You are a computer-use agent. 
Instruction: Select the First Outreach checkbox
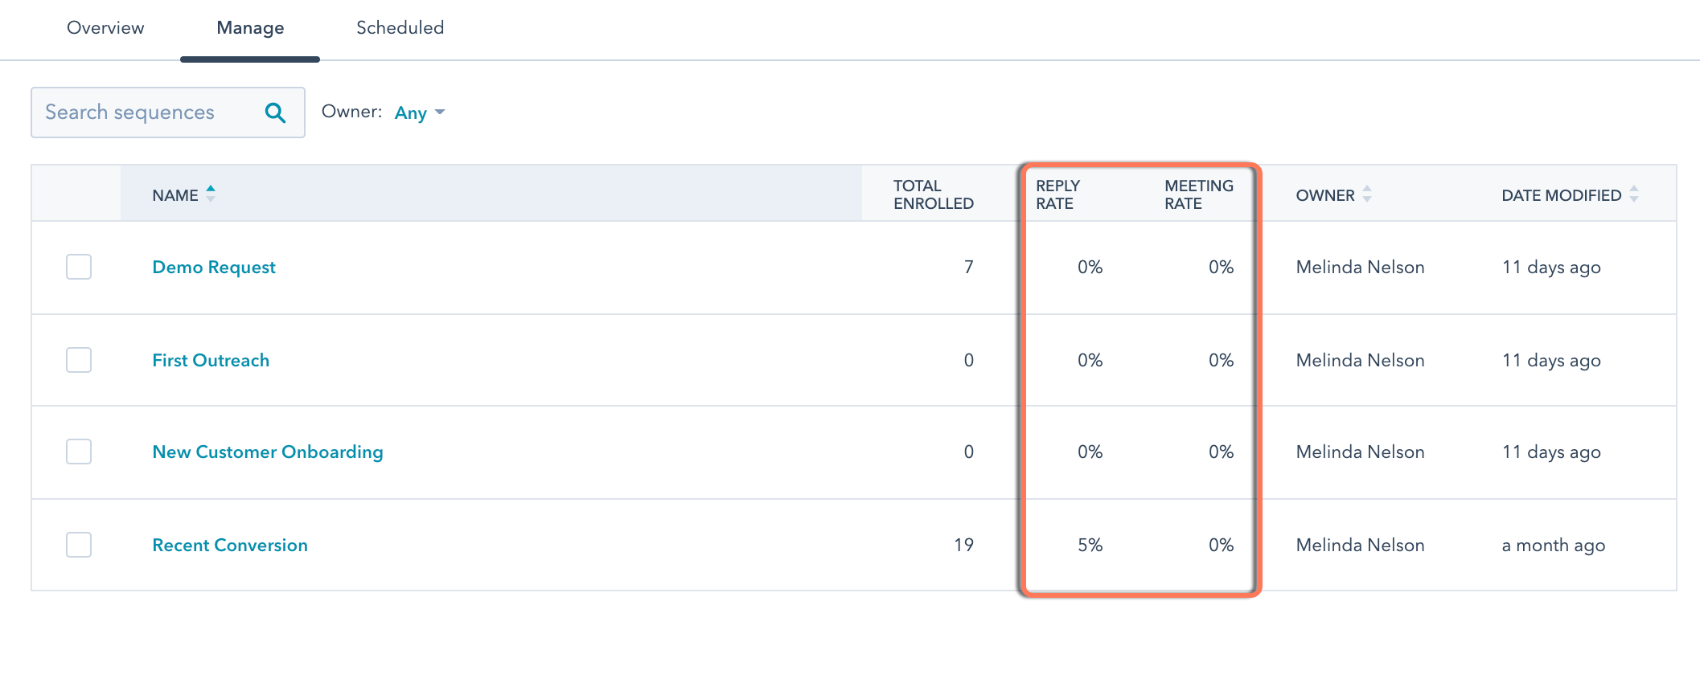pos(78,360)
